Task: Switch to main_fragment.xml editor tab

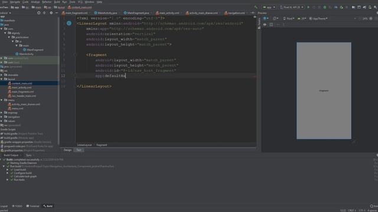Action: pyautogui.click(x=74, y=13)
